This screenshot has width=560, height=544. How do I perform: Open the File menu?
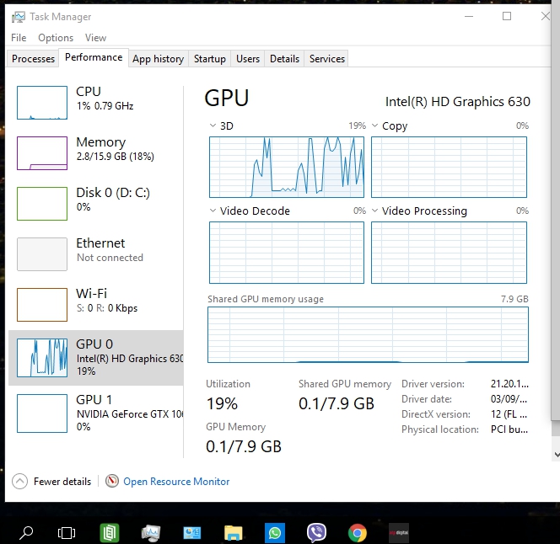point(19,38)
